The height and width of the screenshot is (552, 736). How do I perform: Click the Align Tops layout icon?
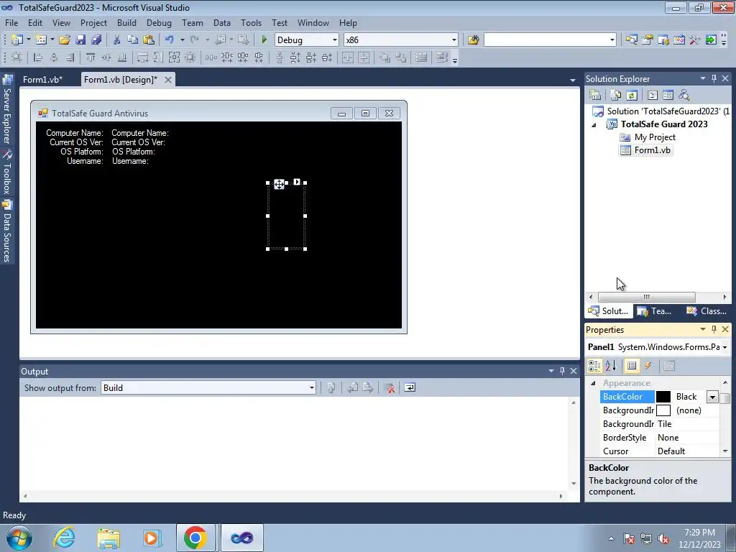91,57
